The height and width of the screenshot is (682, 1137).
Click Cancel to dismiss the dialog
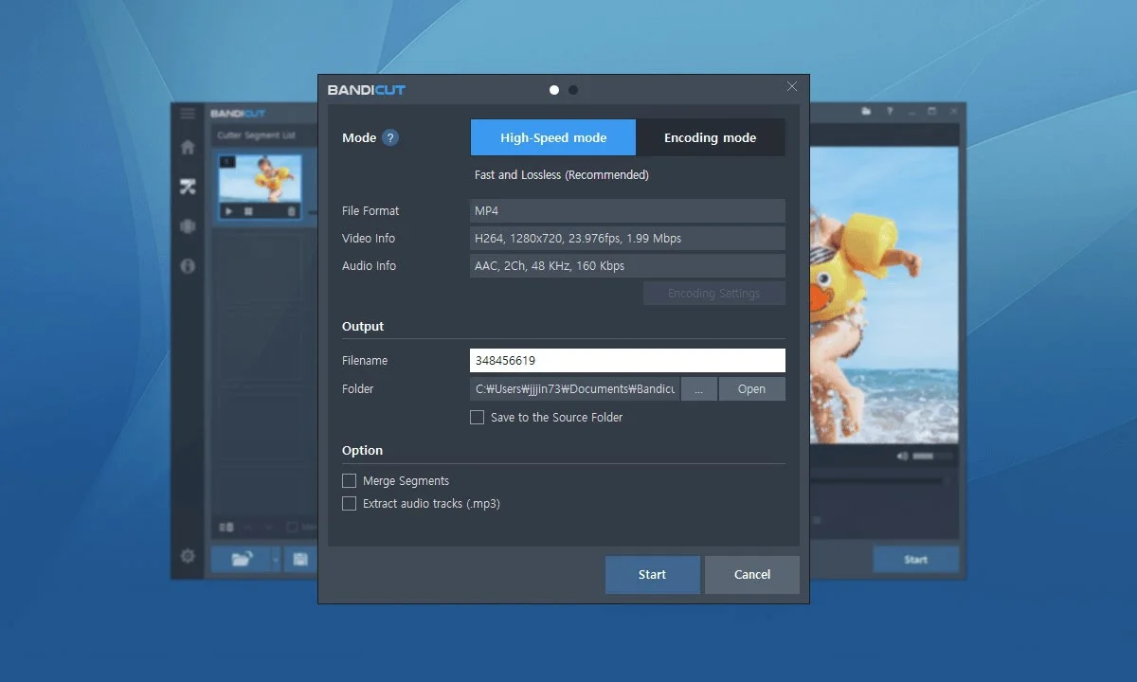[751, 575]
